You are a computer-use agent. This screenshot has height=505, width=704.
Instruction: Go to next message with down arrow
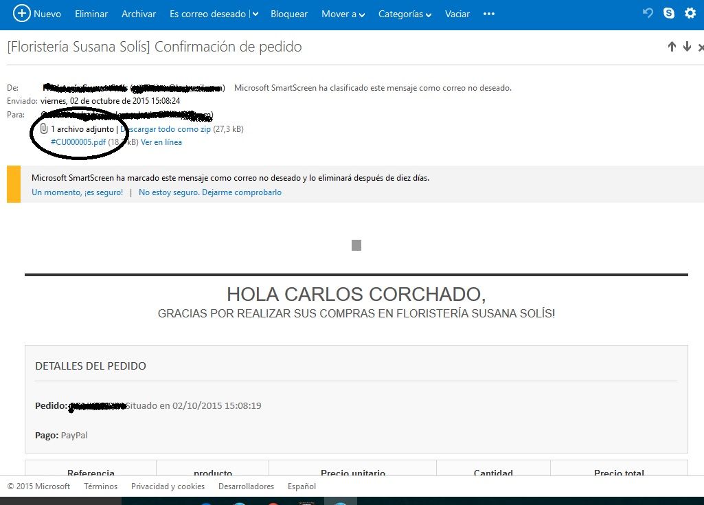pyautogui.click(x=687, y=46)
